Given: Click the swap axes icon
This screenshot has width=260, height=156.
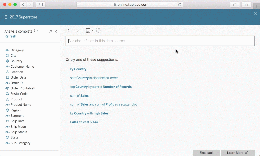Looking at the screenshot, I should tap(99, 30).
